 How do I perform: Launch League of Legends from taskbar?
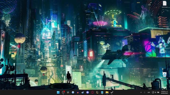point(97,92)
